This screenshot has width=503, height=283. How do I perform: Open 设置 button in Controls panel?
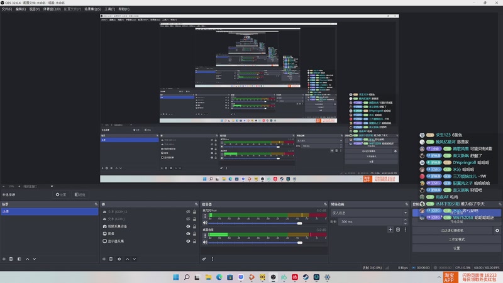point(456,248)
